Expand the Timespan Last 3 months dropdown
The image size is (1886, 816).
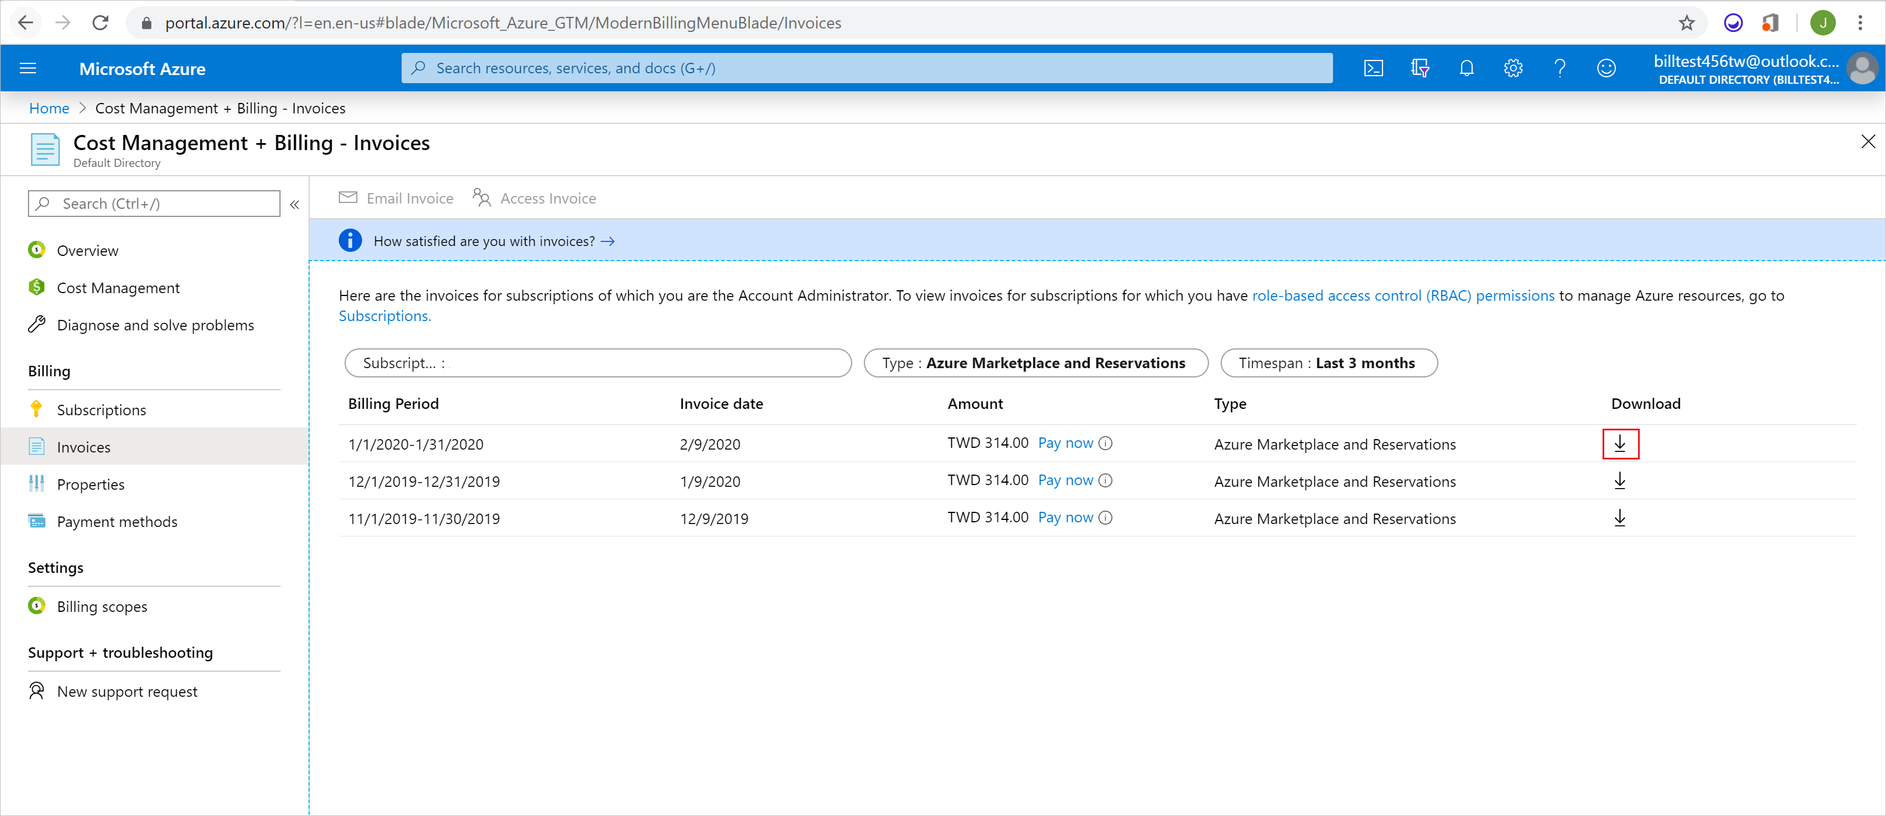pyautogui.click(x=1328, y=363)
